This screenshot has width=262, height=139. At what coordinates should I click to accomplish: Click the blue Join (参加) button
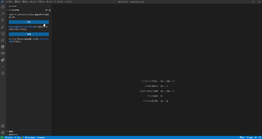click(x=29, y=34)
